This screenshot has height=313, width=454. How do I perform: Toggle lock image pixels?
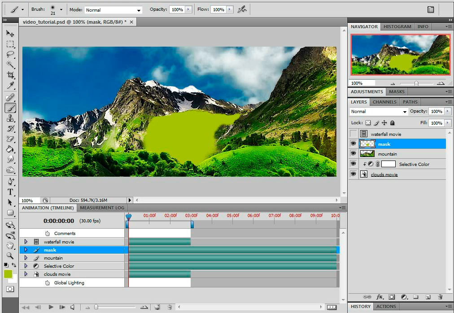click(376, 123)
